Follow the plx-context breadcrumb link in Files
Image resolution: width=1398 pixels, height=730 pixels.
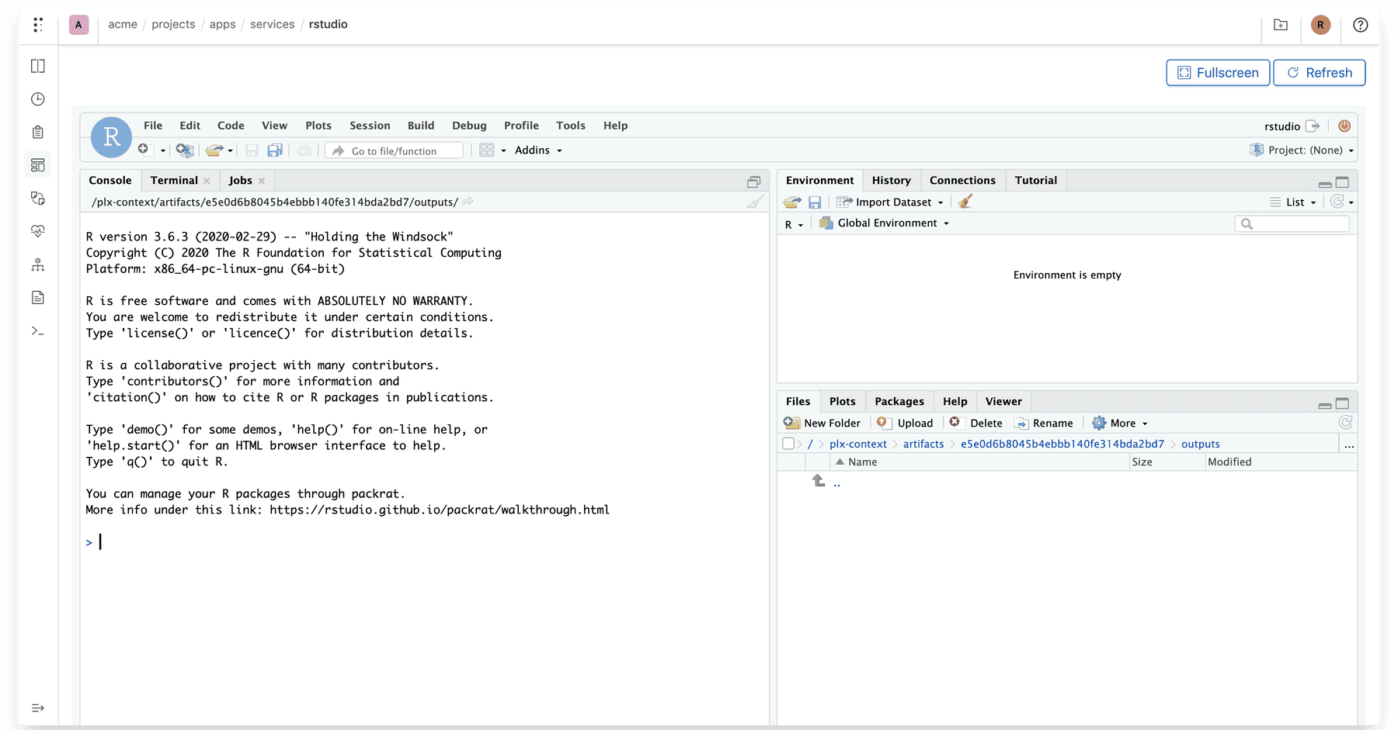pos(858,443)
